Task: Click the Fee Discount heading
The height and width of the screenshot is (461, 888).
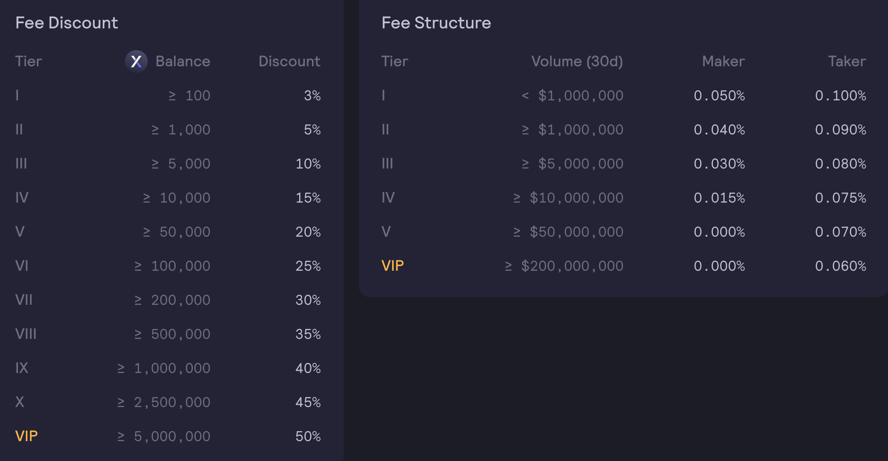Action: 67,23
